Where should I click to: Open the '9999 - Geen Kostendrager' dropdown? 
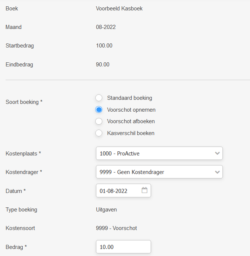[x=159, y=172]
